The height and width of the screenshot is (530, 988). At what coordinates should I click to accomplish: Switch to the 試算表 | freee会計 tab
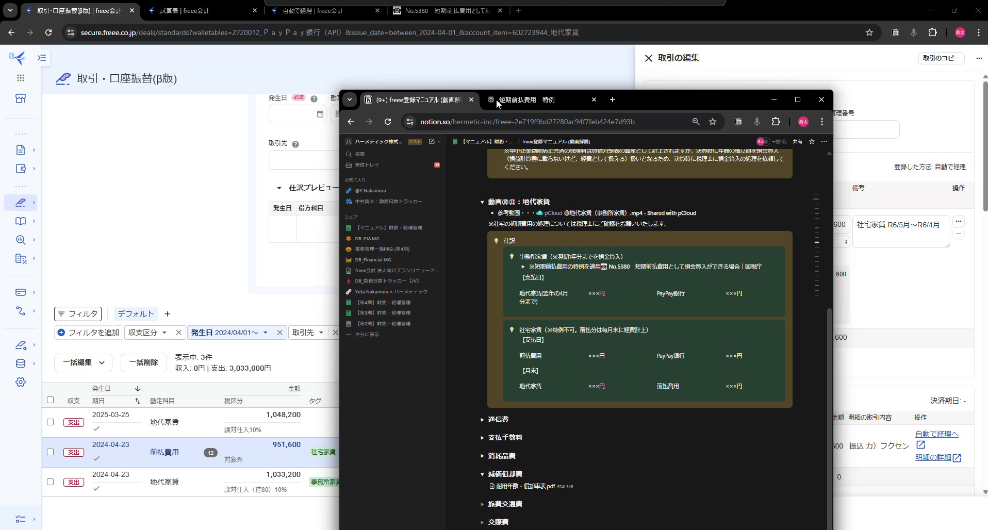coord(185,10)
